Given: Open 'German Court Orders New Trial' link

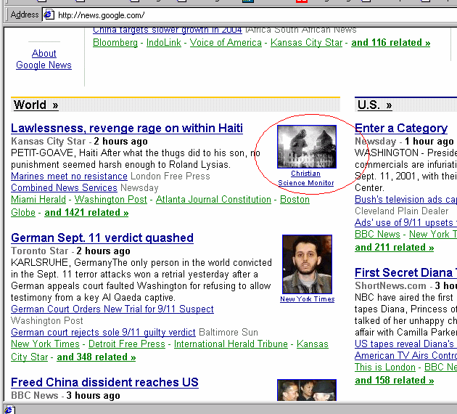Looking at the screenshot, I should click(112, 309).
